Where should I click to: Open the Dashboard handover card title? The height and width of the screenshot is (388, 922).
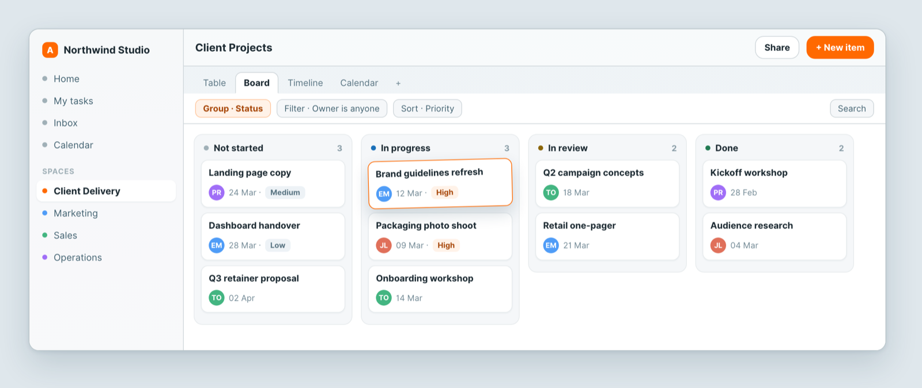tap(254, 226)
